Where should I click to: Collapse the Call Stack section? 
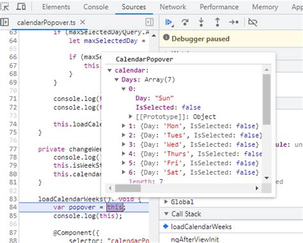click(166, 214)
